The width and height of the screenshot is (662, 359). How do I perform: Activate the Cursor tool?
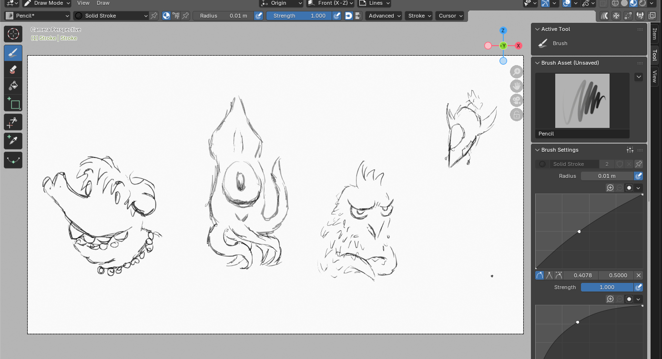(x=13, y=34)
